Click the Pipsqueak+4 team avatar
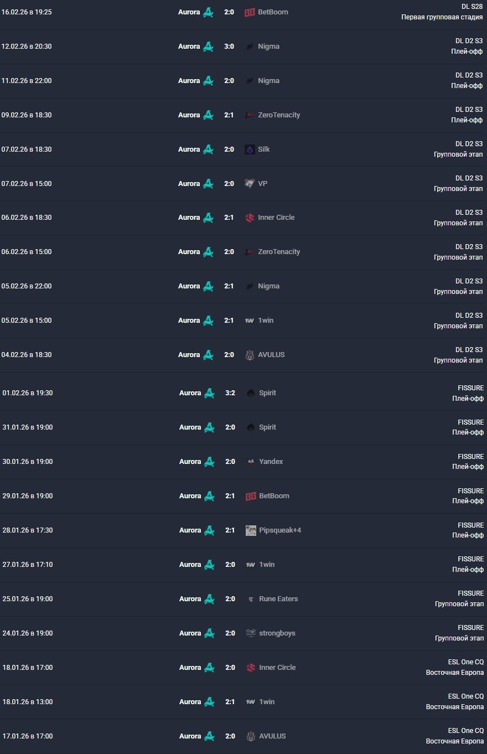 tap(251, 530)
